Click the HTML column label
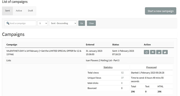Screen dimensions: 180x96 [160, 86]
